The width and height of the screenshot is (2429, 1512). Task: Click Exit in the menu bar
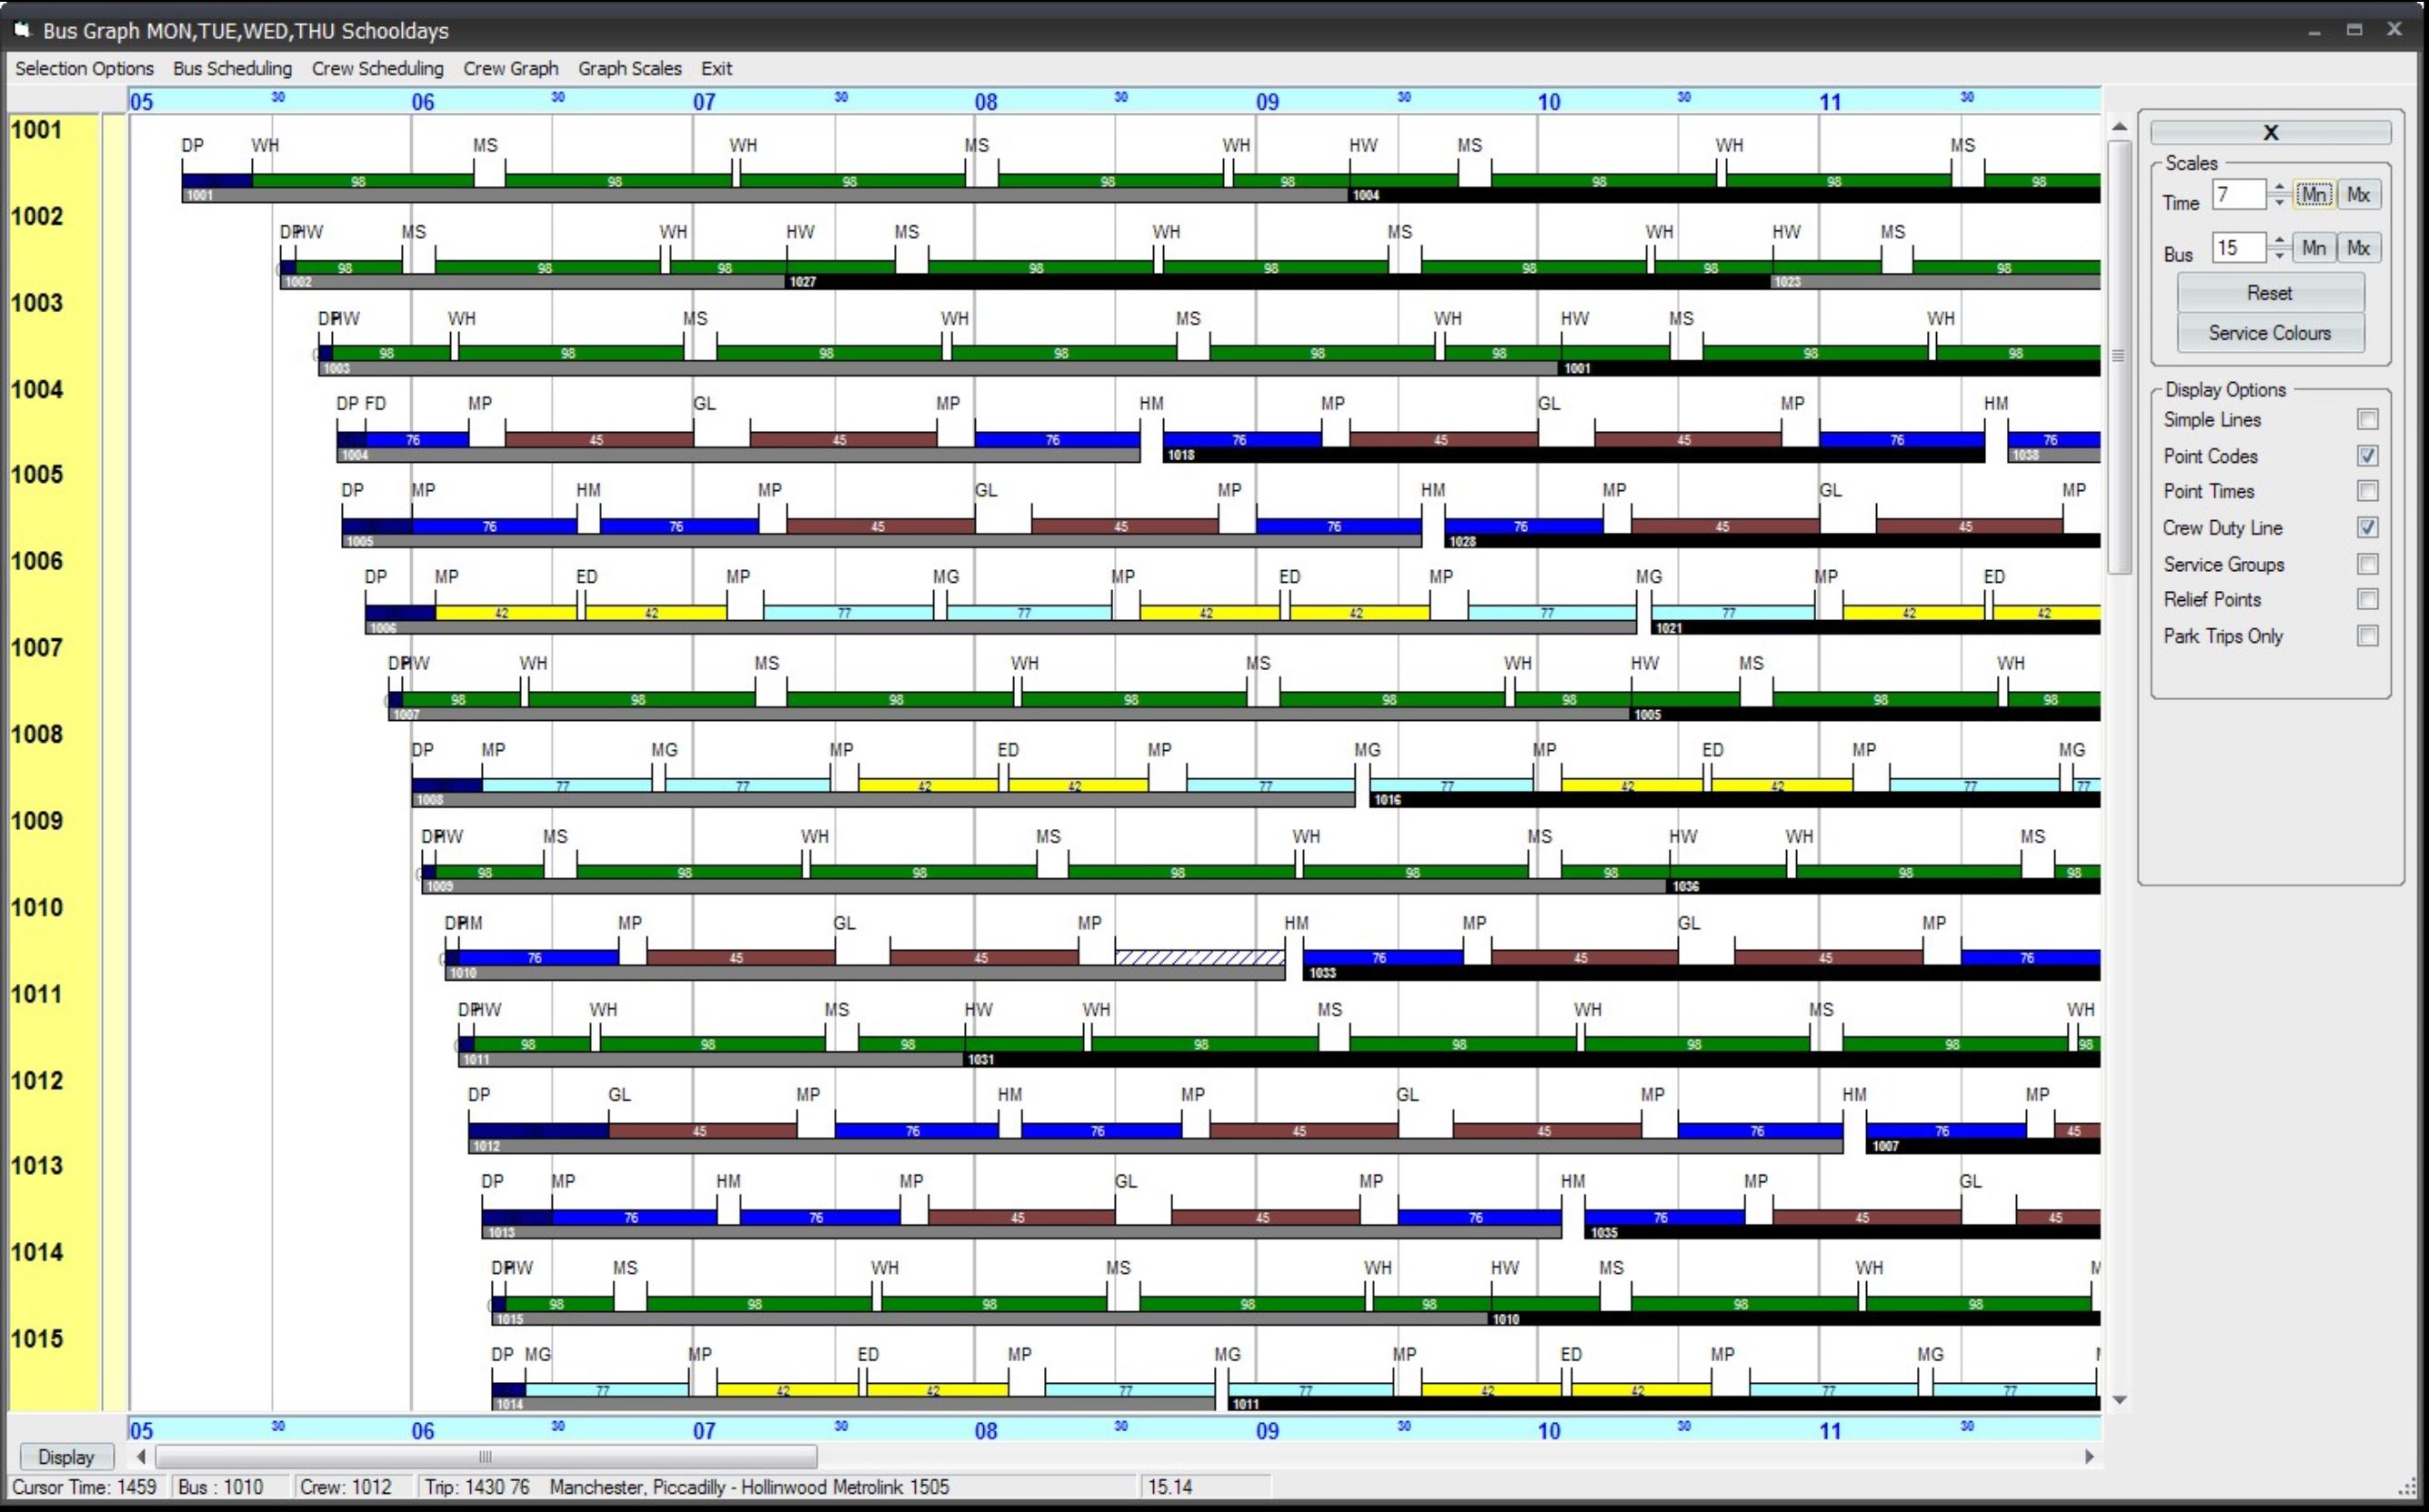coord(716,68)
